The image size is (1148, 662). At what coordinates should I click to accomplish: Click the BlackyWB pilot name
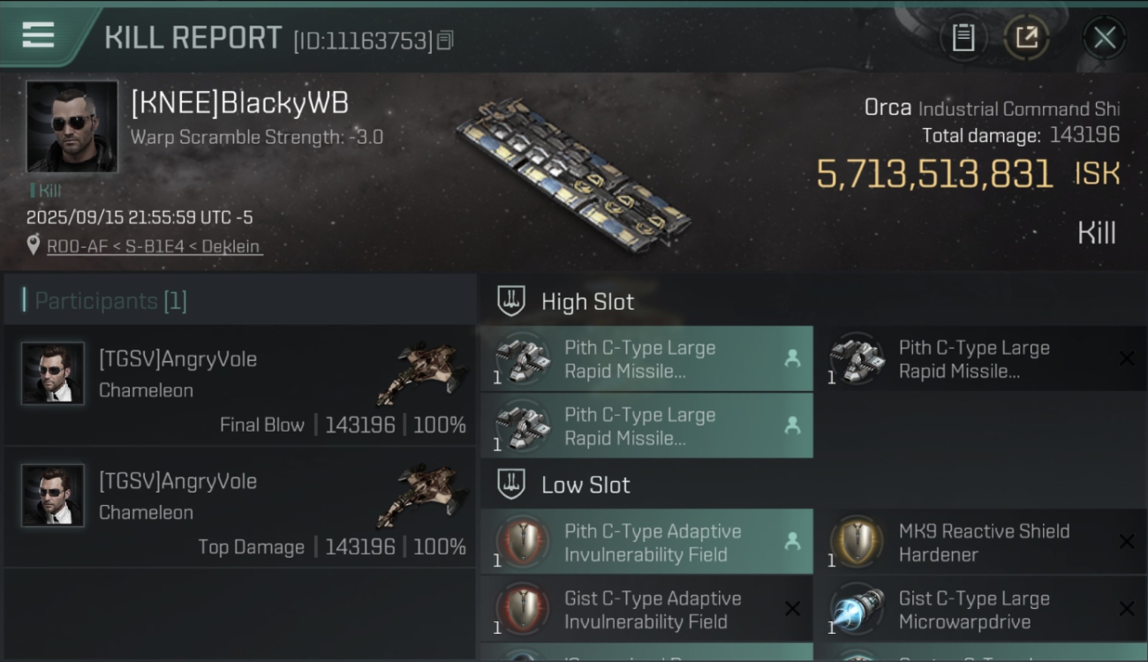tap(239, 103)
